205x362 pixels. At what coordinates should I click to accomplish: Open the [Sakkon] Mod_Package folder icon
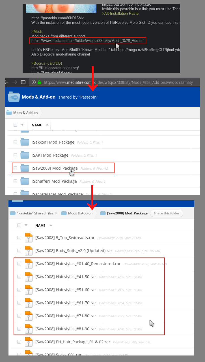click(25, 142)
